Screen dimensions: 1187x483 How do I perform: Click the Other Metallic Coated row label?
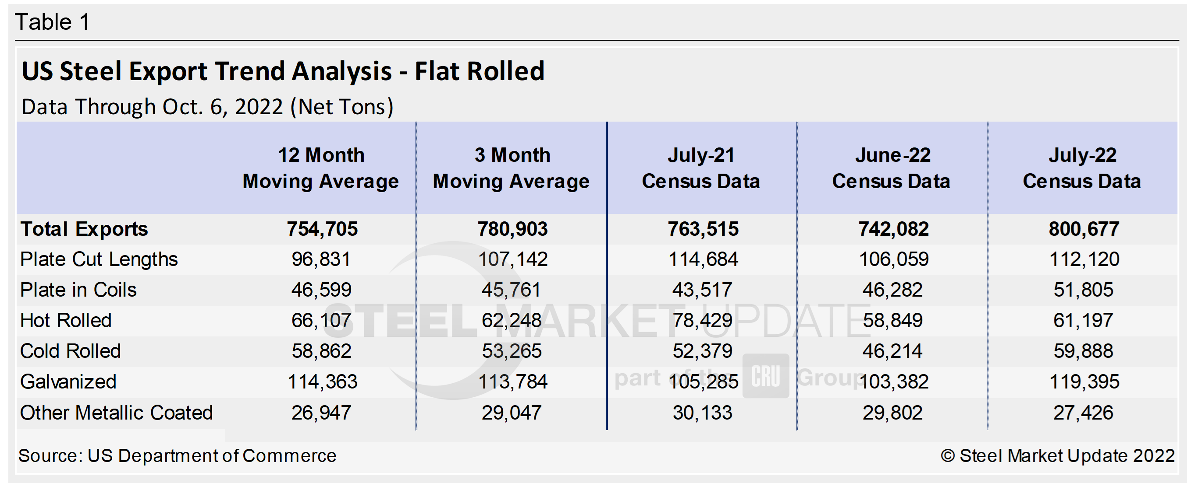(x=116, y=413)
